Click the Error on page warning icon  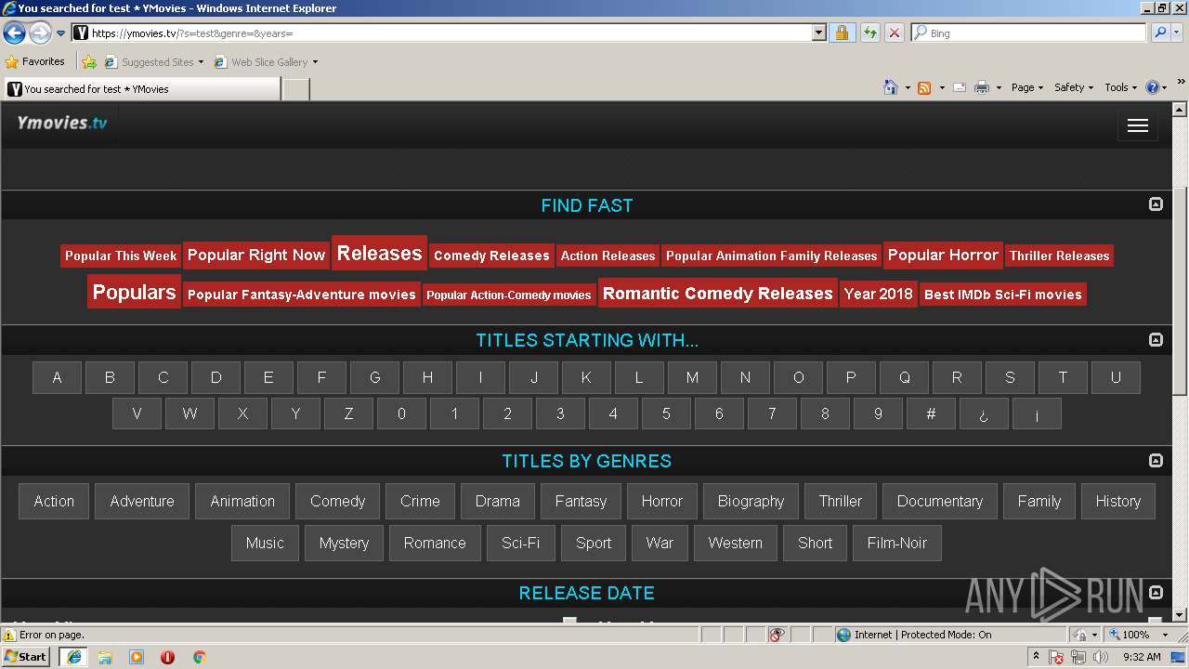pos(9,635)
